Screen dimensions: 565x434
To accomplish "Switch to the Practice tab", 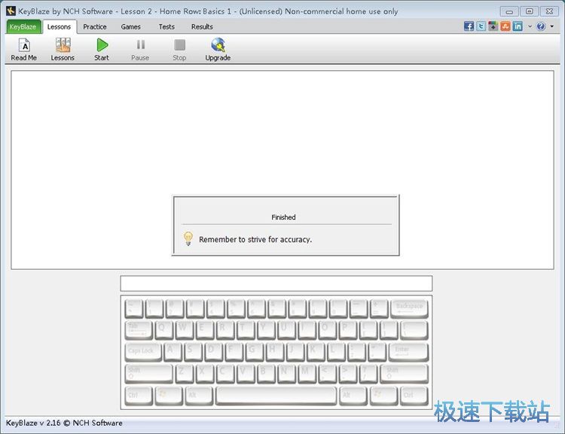I will point(95,26).
